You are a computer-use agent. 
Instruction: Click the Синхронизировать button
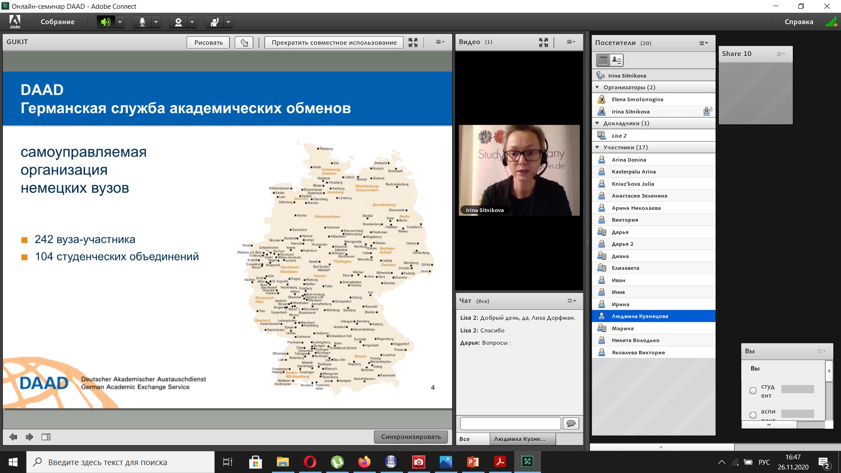coord(410,437)
